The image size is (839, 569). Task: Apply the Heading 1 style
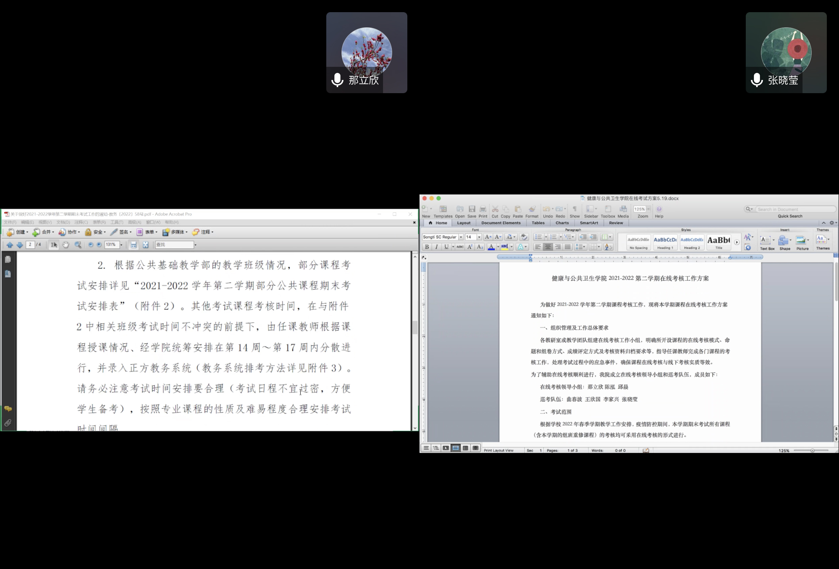(x=665, y=242)
